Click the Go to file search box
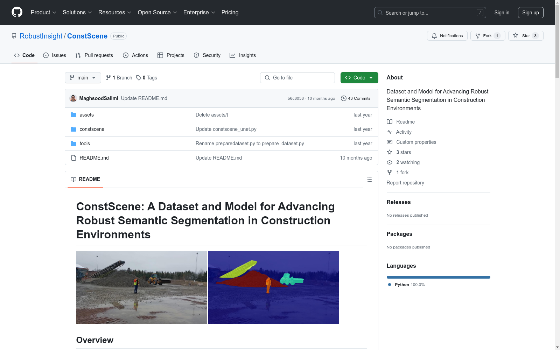Image resolution: width=560 pixels, height=350 pixels. (x=297, y=78)
